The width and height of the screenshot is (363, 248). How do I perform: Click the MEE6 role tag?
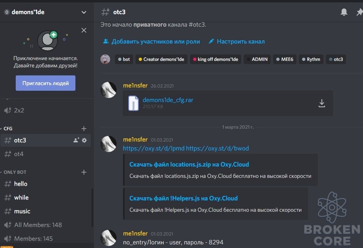(285, 59)
